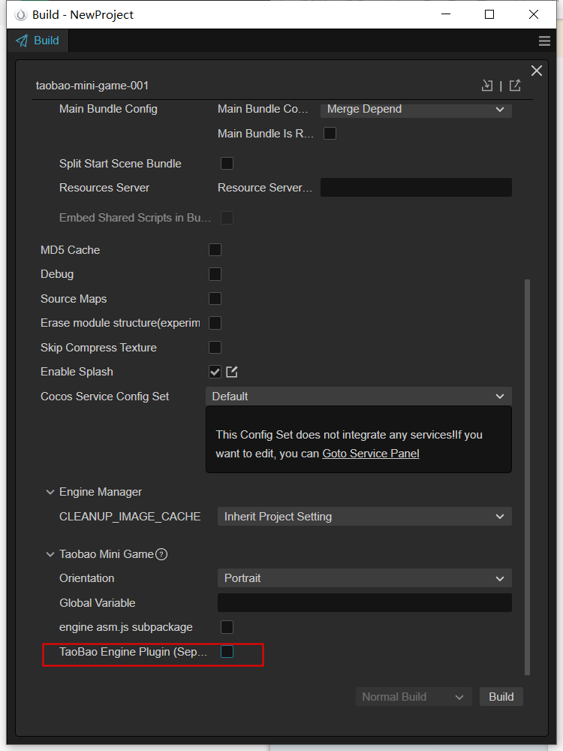Click the Global Variable label
The height and width of the screenshot is (751, 563).
point(97,603)
